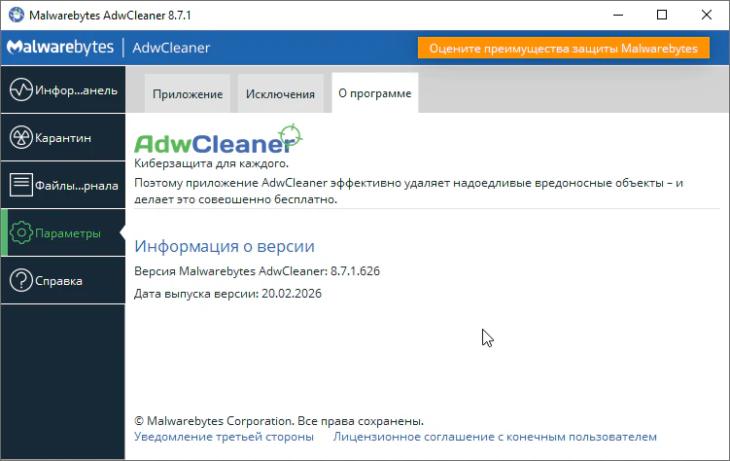This screenshot has width=730, height=461.
Task: Click the Информация о версии heading
Action: point(225,246)
